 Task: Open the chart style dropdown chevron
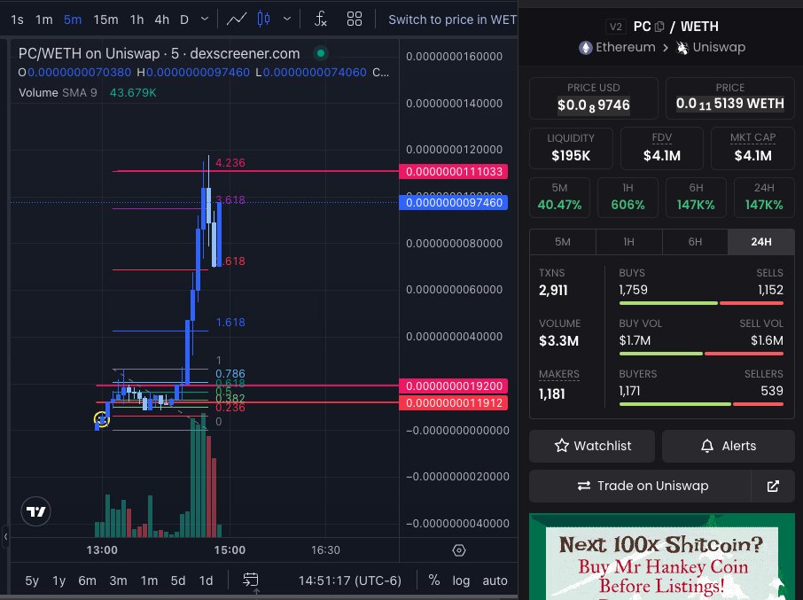point(285,18)
